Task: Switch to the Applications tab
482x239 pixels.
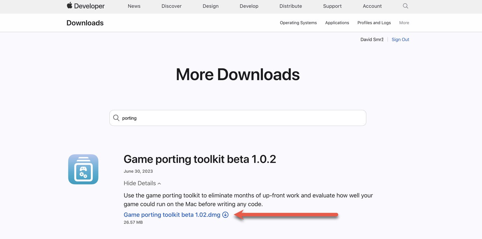Action: click(x=337, y=23)
